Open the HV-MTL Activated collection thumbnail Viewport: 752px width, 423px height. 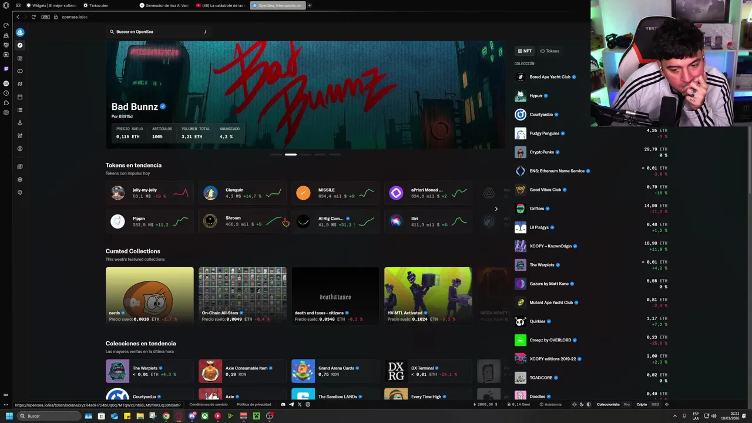(x=428, y=295)
